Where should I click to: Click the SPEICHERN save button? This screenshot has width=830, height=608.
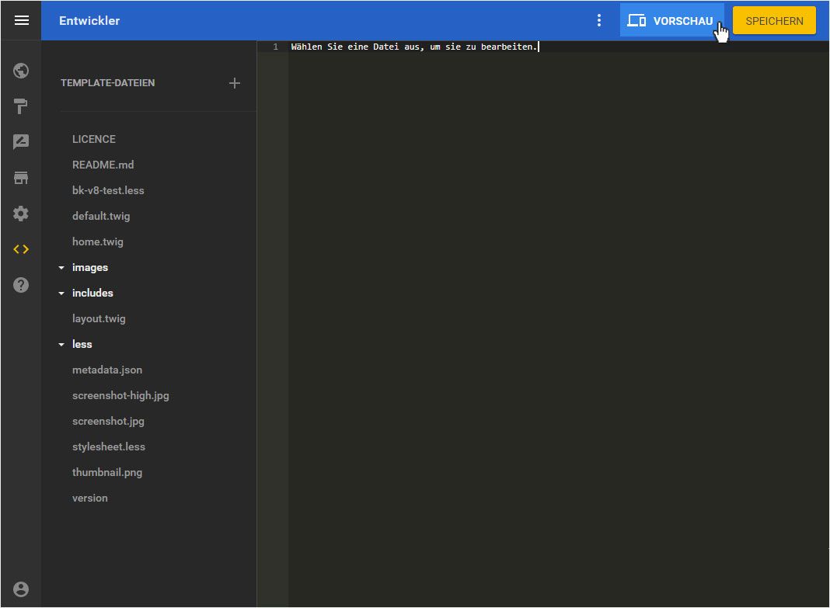pyautogui.click(x=774, y=21)
